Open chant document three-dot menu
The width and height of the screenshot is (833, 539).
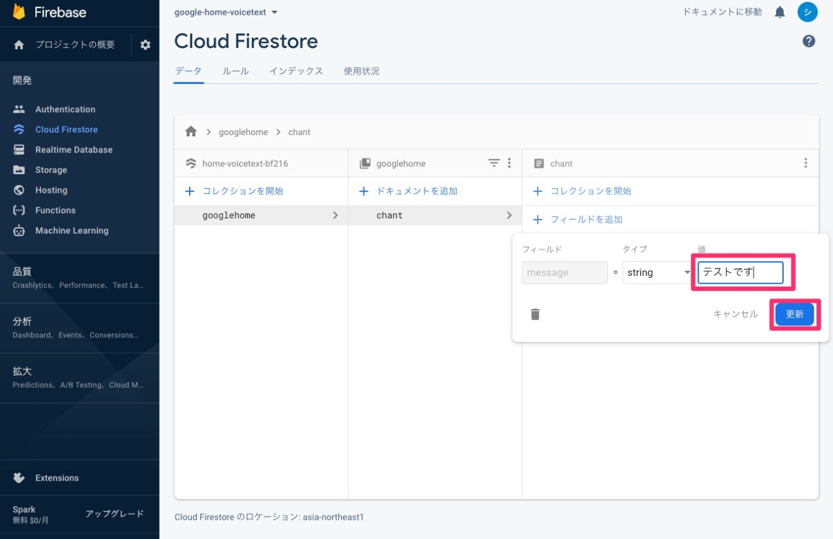(x=805, y=163)
